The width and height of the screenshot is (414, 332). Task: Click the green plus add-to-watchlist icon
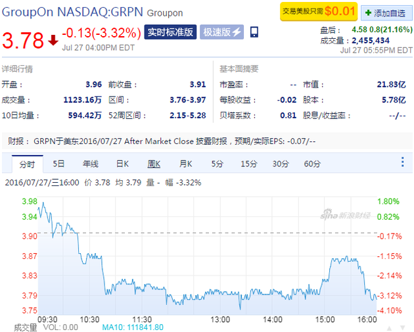pos(368,12)
